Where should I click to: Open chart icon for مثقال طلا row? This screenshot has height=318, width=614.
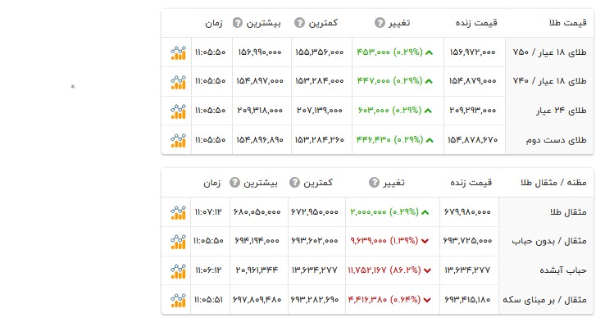(178, 212)
